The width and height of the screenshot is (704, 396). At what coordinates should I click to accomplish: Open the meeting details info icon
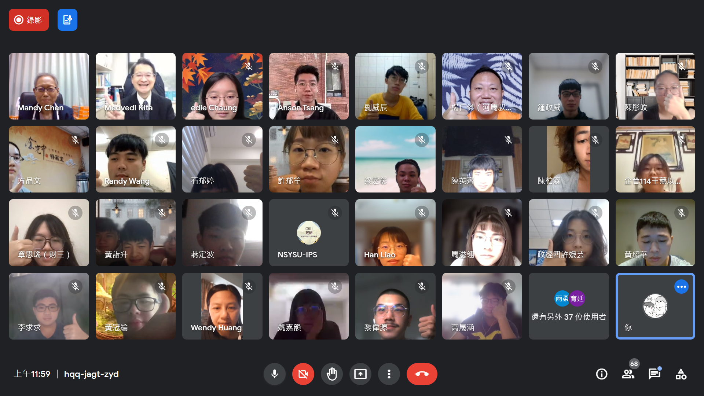point(602,374)
